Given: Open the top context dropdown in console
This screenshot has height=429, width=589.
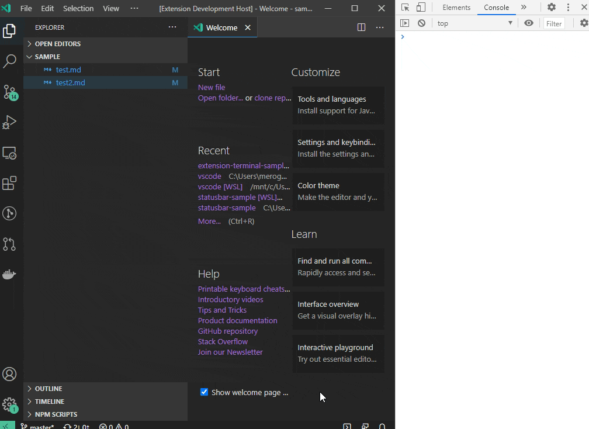Looking at the screenshot, I should point(475,23).
